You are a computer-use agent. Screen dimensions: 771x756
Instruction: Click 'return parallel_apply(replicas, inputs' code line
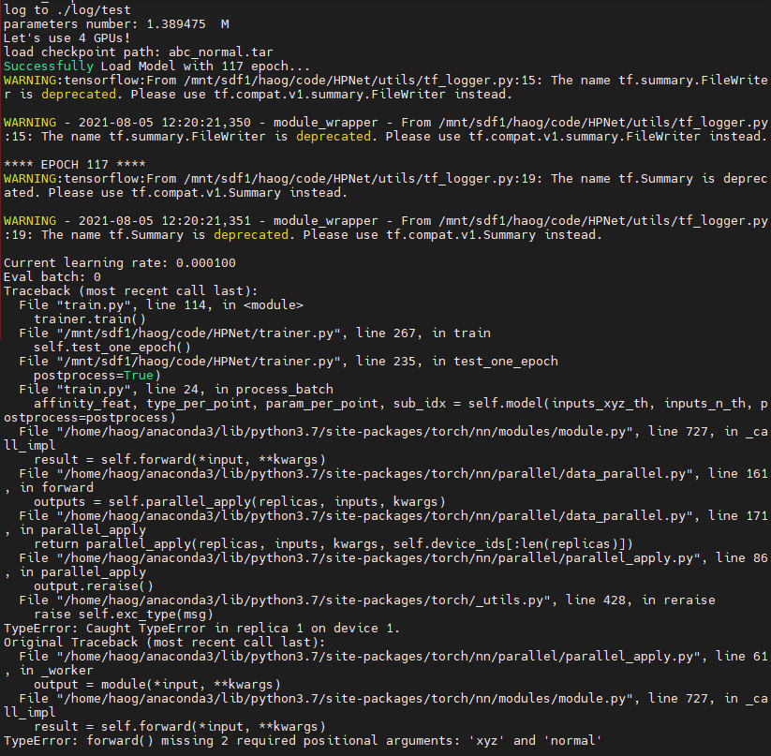coord(334,544)
